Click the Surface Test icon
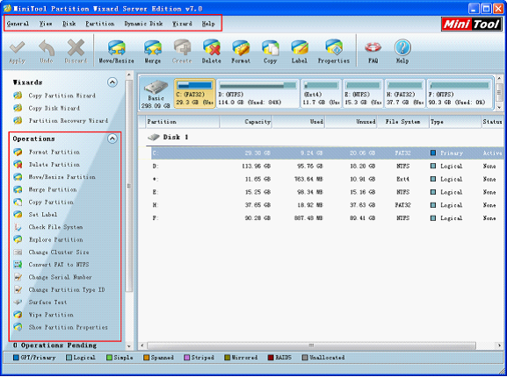The width and height of the screenshot is (507, 377). [18, 302]
